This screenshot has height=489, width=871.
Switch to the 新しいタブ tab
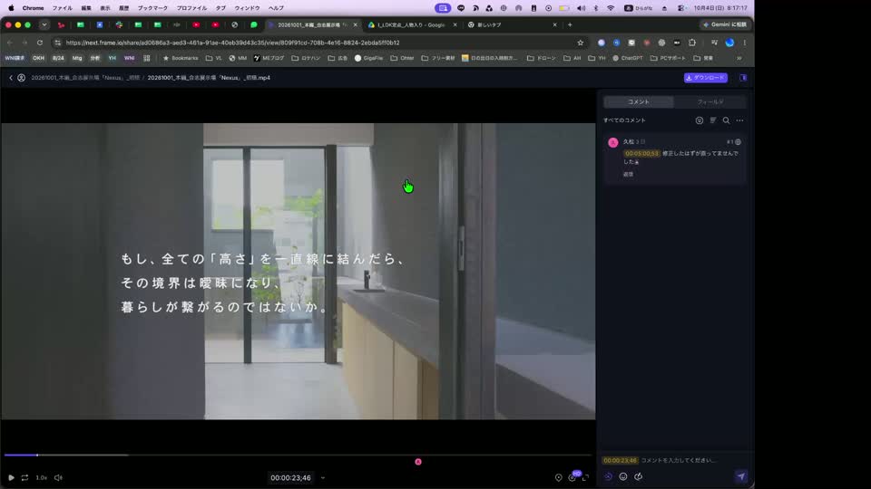512,25
